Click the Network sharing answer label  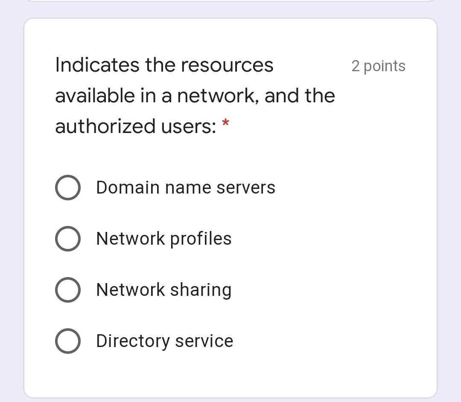click(163, 289)
